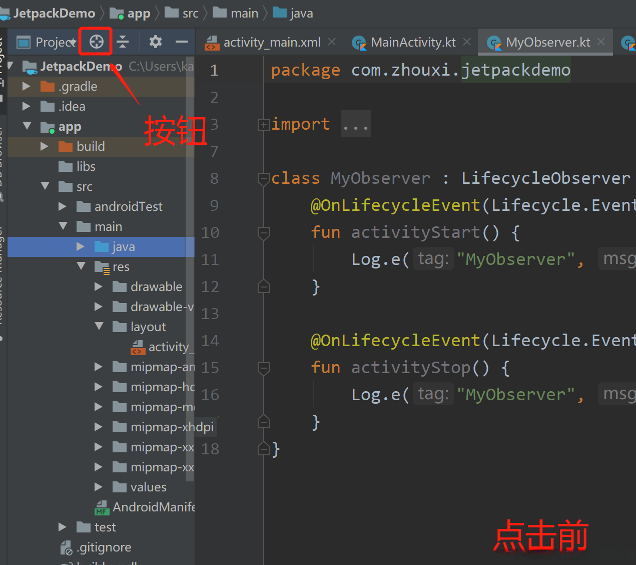The height and width of the screenshot is (565, 636).
Task: Click the folded import ellipsis placeholder
Action: (x=356, y=124)
